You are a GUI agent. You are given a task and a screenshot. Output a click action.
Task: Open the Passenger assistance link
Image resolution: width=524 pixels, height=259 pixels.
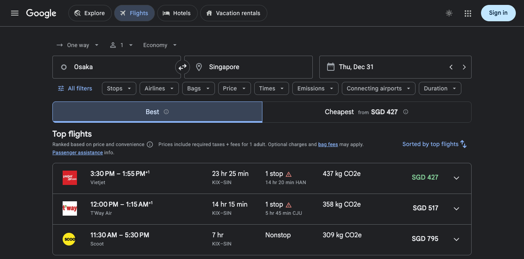[x=77, y=153]
